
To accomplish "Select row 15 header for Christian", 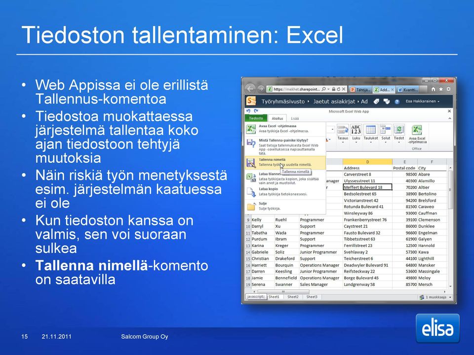I will (x=248, y=259).
